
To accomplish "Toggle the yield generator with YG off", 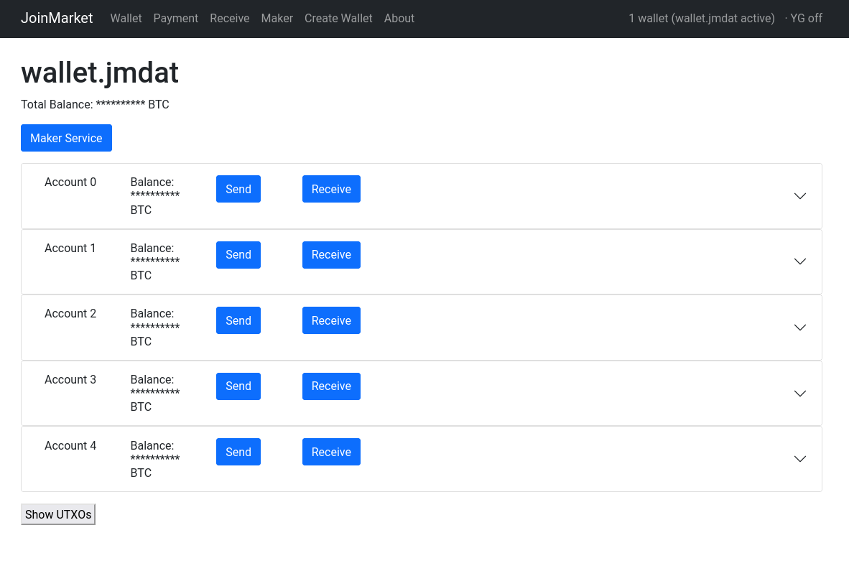I will point(807,18).
